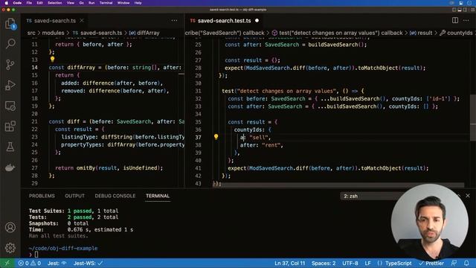476x268 pixels.
Task: Open the Run and Debug view
Action: [10, 85]
